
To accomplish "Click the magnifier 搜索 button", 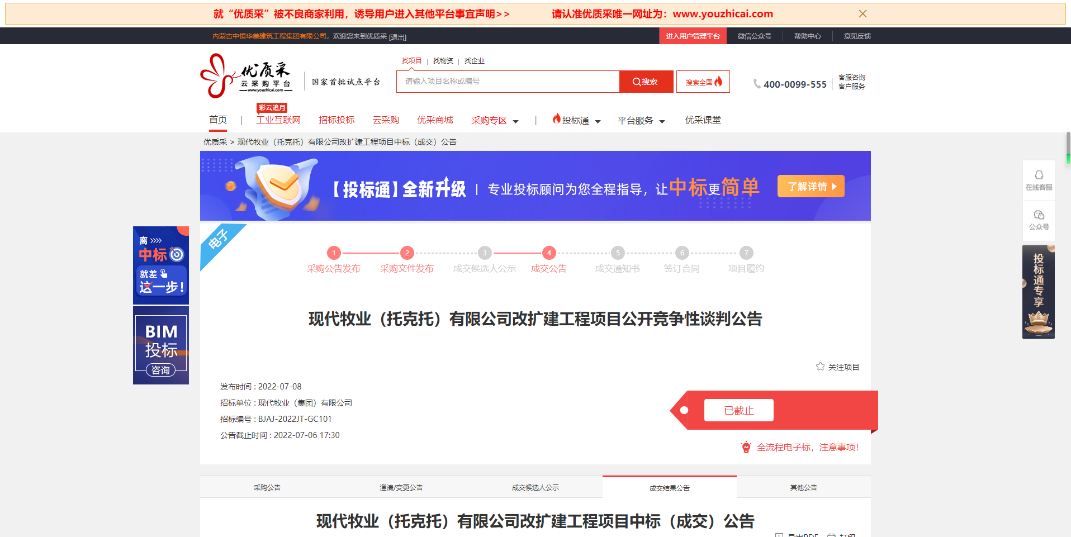I will tap(646, 82).
